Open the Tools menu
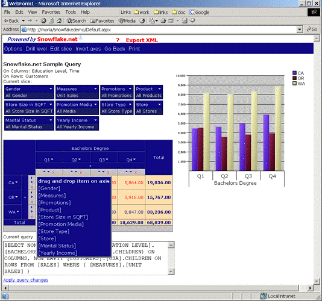The width and height of the screenshot is (322, 301). (x=71, y=12)
